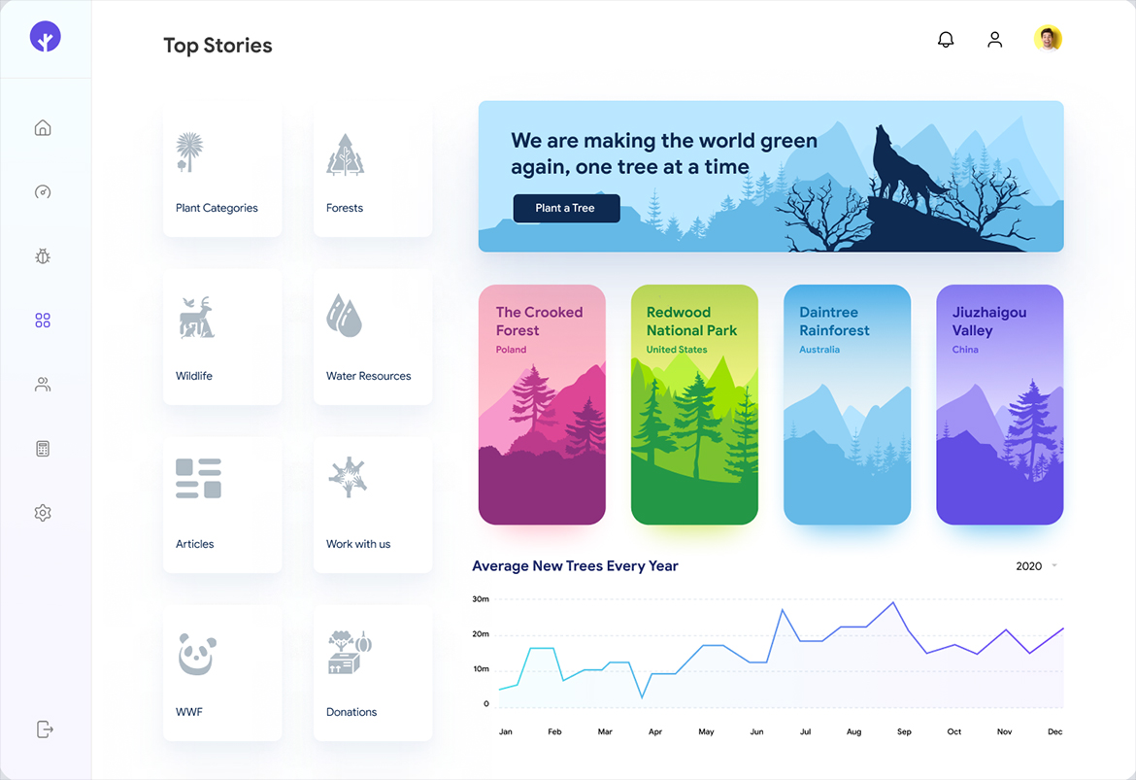This screenshot has width=1136, height=780.
Task: Open the Plant Categories card
Action: click(222, 169)
